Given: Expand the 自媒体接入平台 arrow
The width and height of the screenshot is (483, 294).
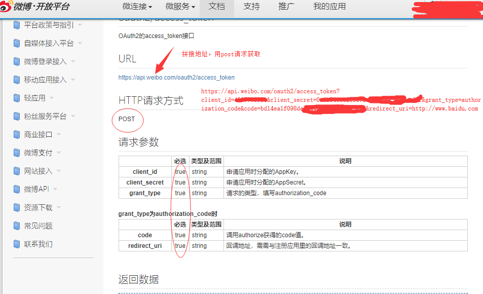Looking at the screenshot, I should click(80, 43).
